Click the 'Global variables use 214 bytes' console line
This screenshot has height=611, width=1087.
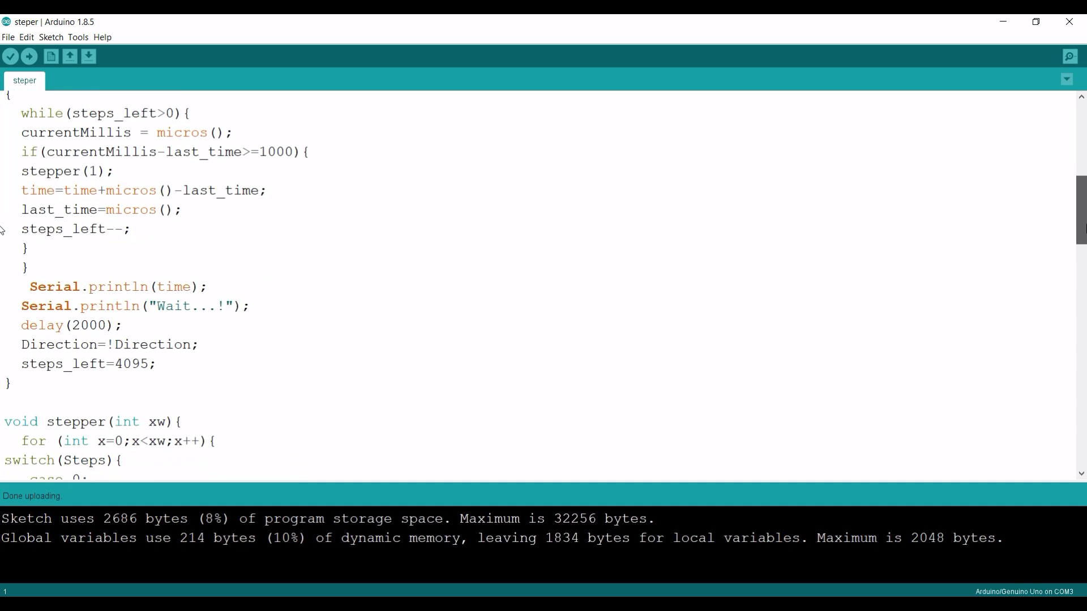pos(502,538)
